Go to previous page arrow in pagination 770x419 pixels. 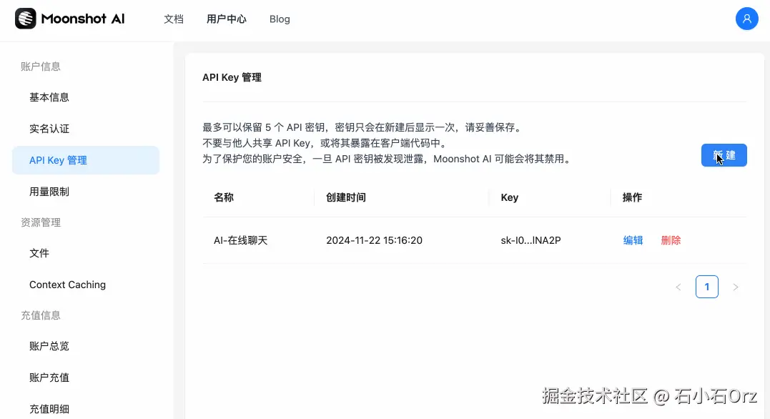678,287
